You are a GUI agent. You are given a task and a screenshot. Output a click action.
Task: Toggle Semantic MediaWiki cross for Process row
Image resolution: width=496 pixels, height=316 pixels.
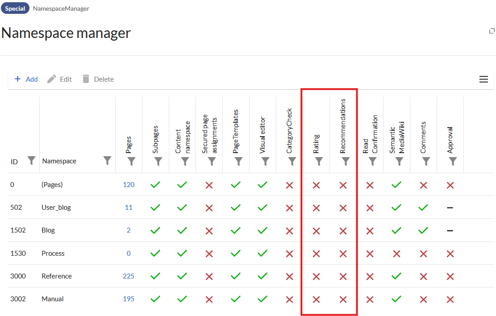396,254
